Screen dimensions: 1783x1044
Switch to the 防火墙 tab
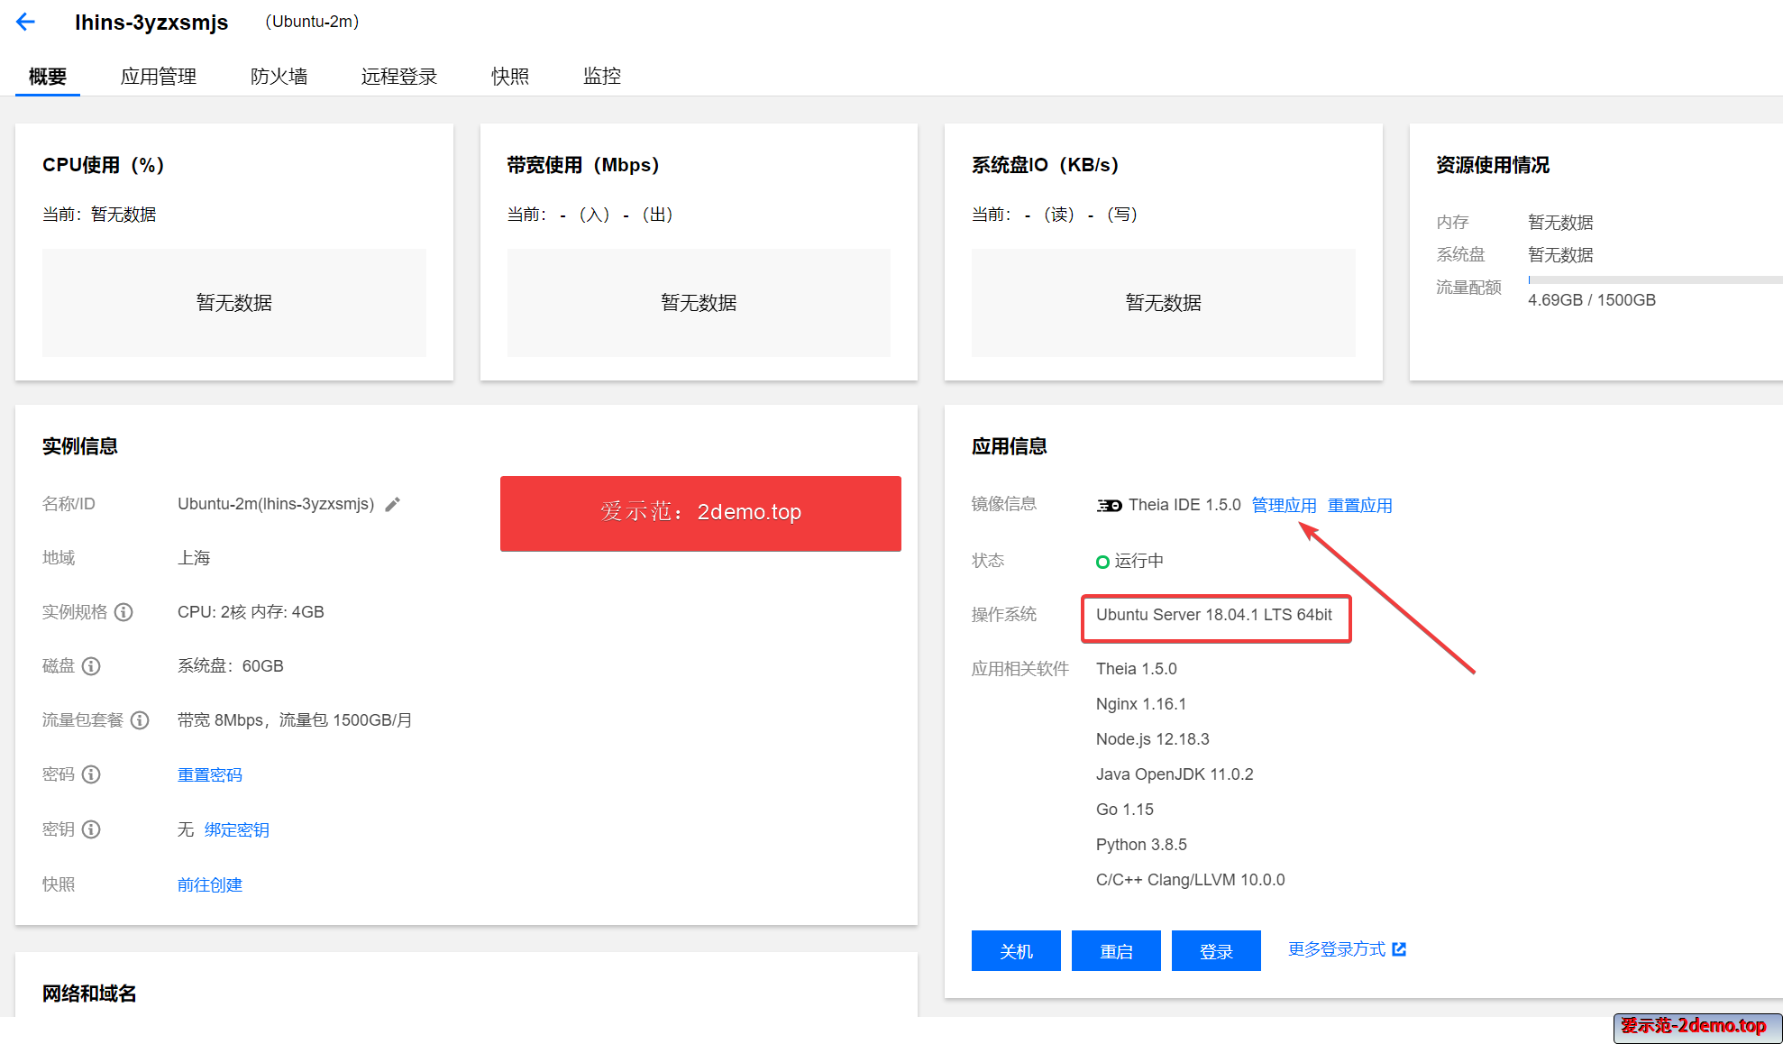(279, 77)
